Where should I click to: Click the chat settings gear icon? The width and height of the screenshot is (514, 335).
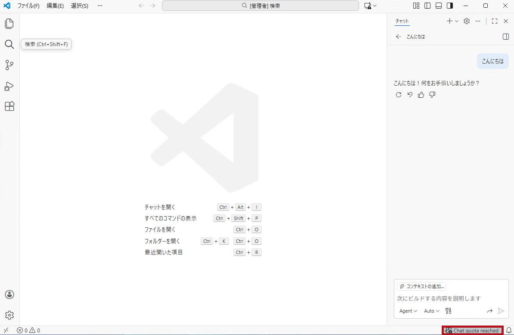coord(467,21)
